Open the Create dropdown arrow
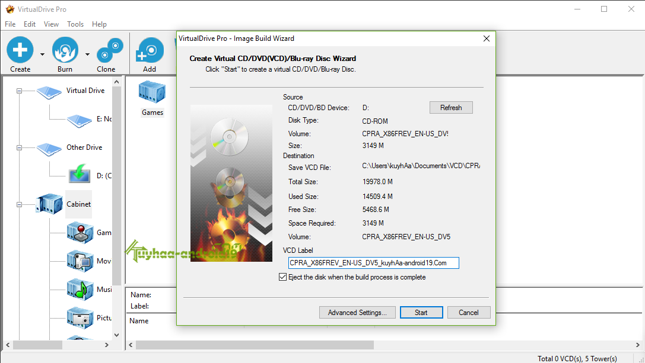Viewport: 645px width, 363px height. tap(42, 54)
